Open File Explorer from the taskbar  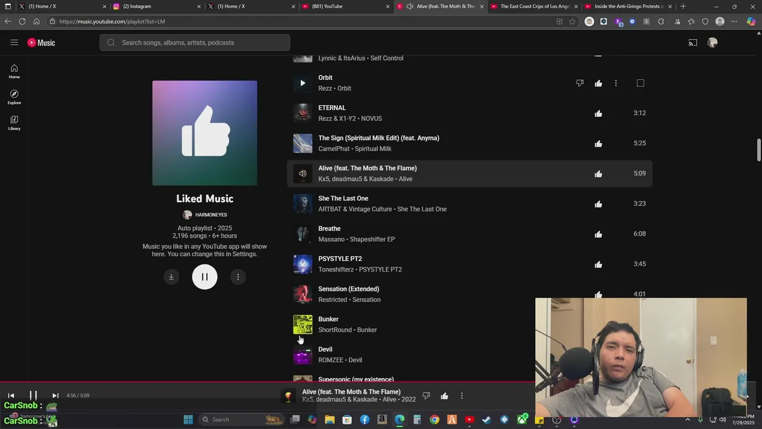(330, 419)
